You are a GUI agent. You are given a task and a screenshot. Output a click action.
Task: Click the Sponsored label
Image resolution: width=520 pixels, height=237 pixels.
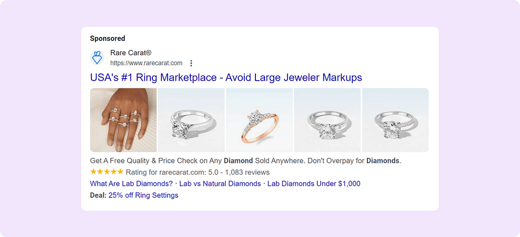coord(108,39)
